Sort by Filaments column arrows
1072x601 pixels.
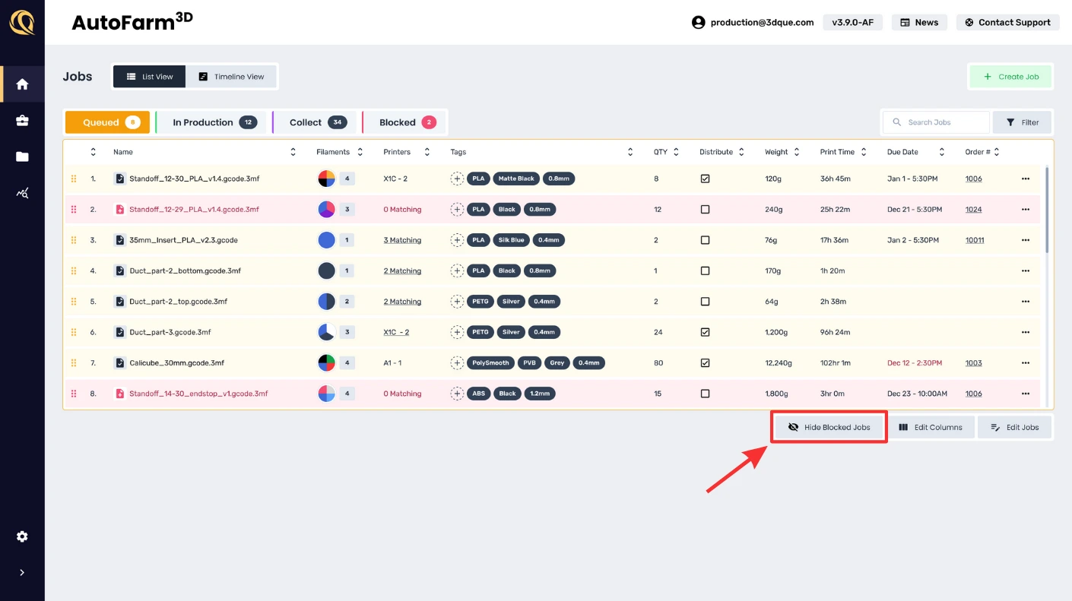360,152
